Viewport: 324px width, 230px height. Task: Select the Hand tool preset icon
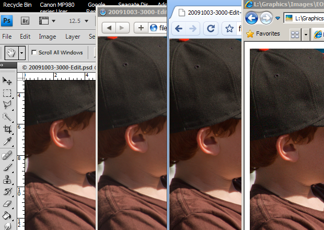11,53
